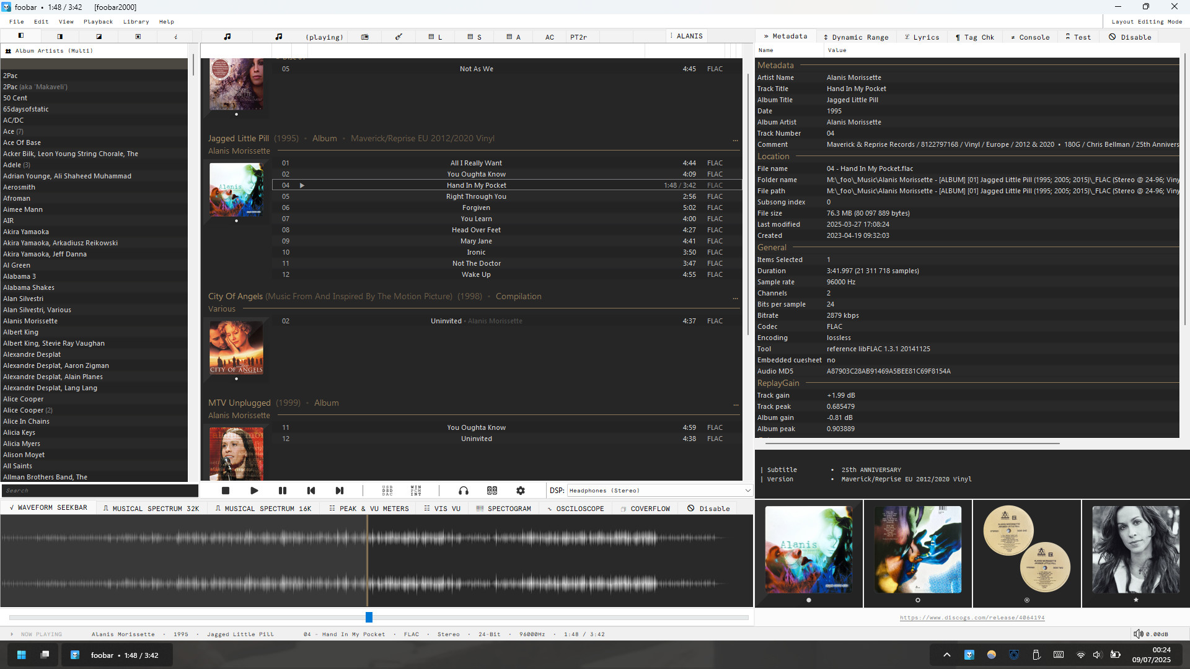This screenshot has width=1190, height=669.
Task: Switch to the Musical Spectrum 32K tab
Action: [x=151, y=509]
